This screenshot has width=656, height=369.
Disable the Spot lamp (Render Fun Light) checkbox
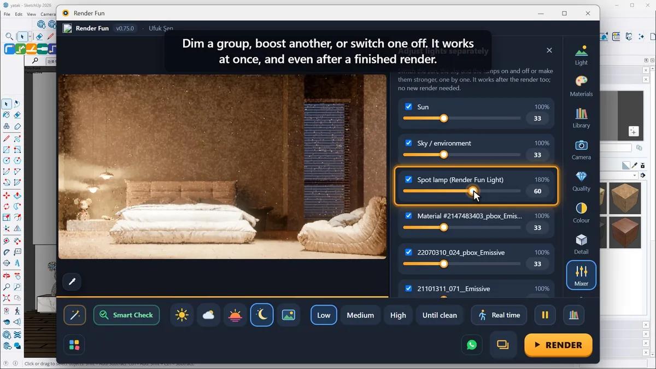pyautogui.click(x=408, y=179)
